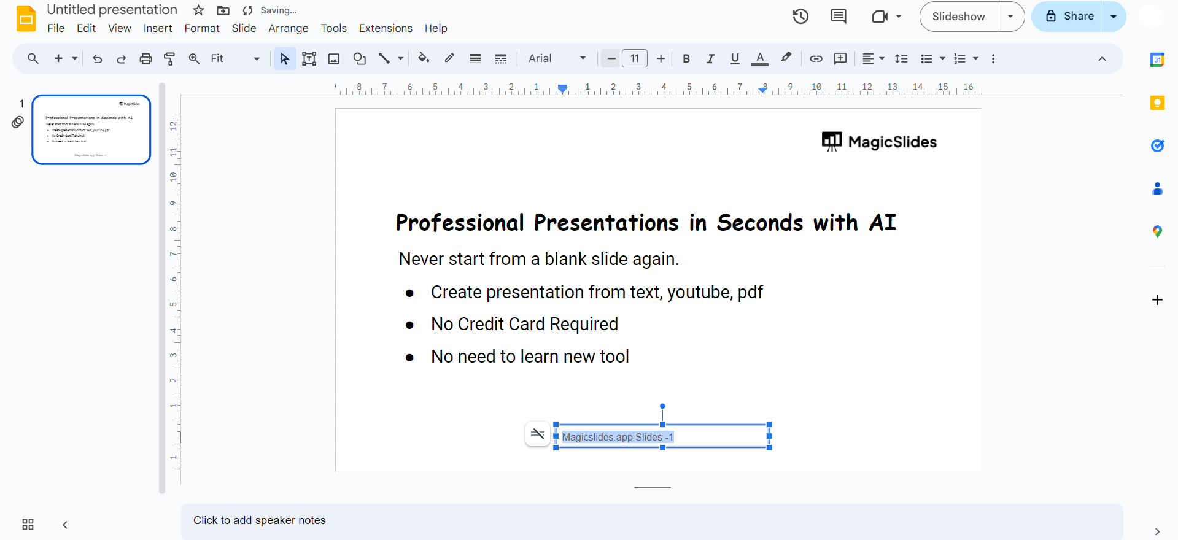Click the paint format roller icon
Viewport: 1178px width, 540px height.
(169, 59)
